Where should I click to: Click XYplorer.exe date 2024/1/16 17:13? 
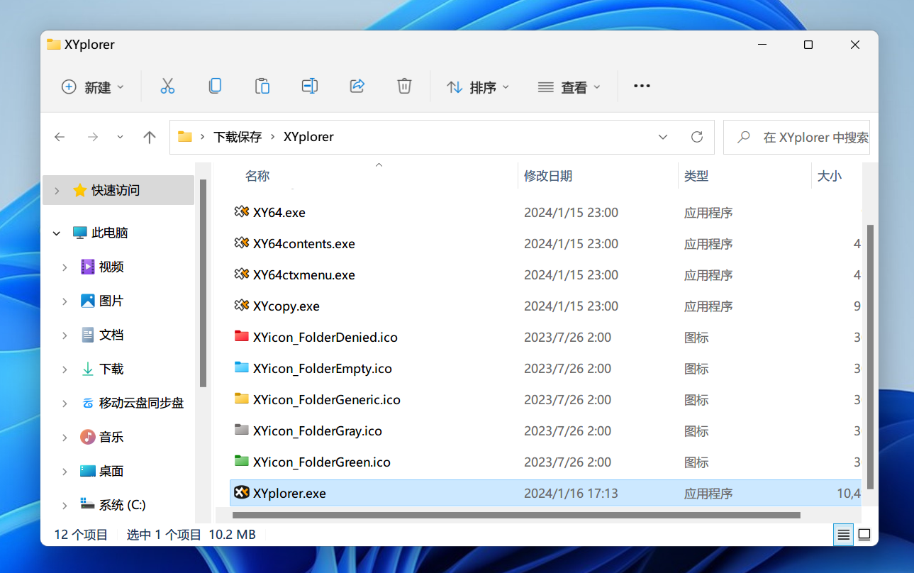click(x=571, y=493)
